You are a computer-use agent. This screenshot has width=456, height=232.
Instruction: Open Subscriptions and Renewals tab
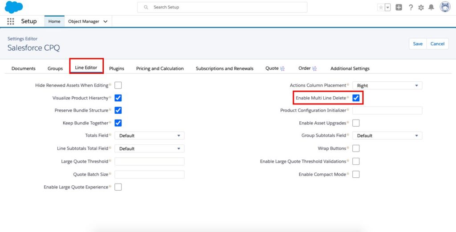point(224,68)
